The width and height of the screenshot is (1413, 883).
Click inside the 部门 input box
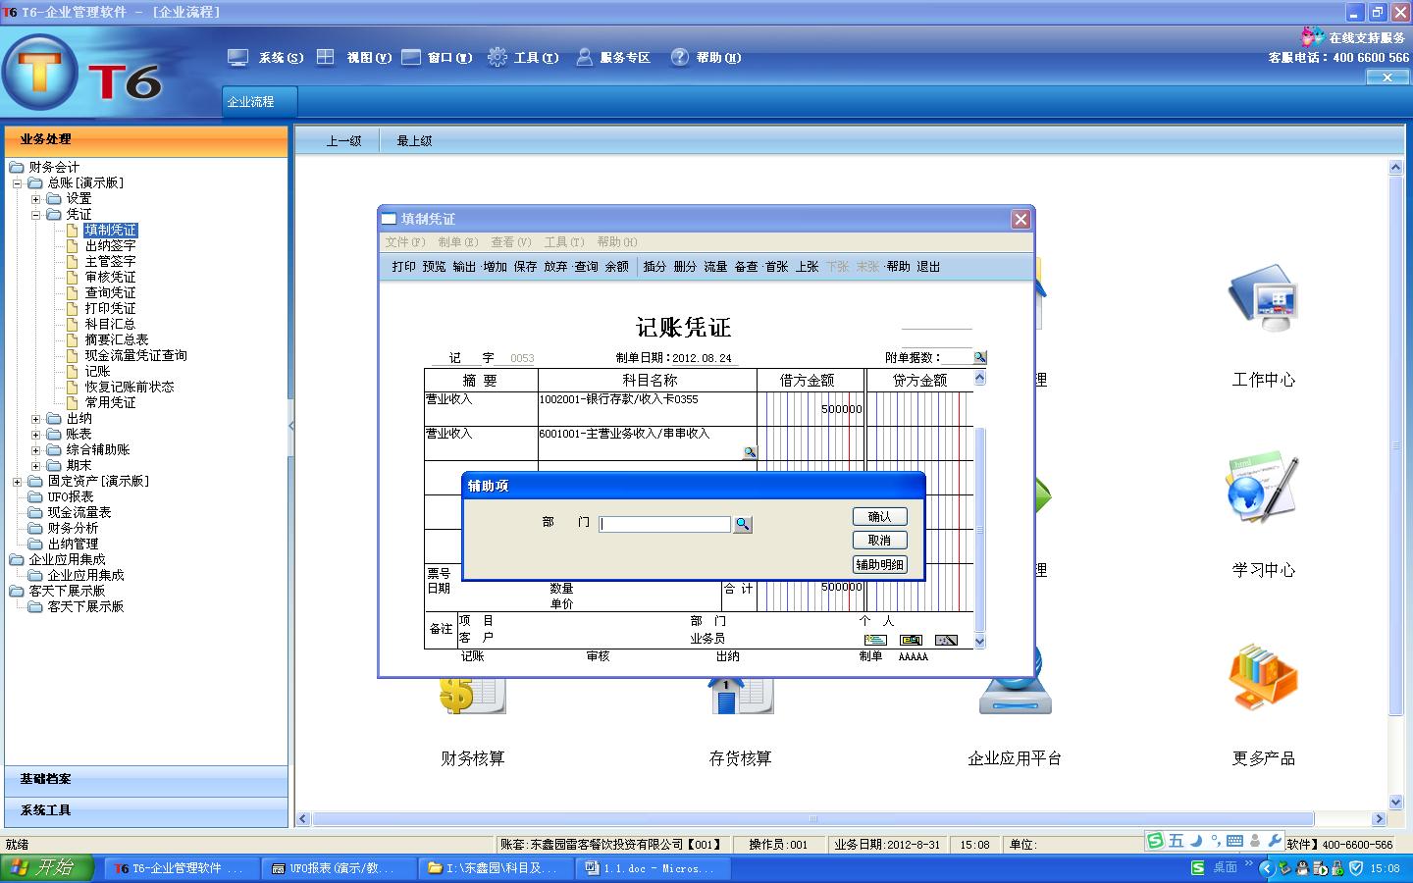click(x=664, y=524)
